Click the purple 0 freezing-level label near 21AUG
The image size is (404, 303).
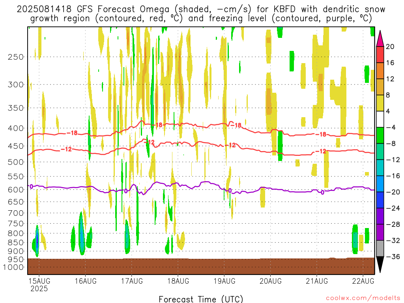pyautogui.click(x=322, y=192)
